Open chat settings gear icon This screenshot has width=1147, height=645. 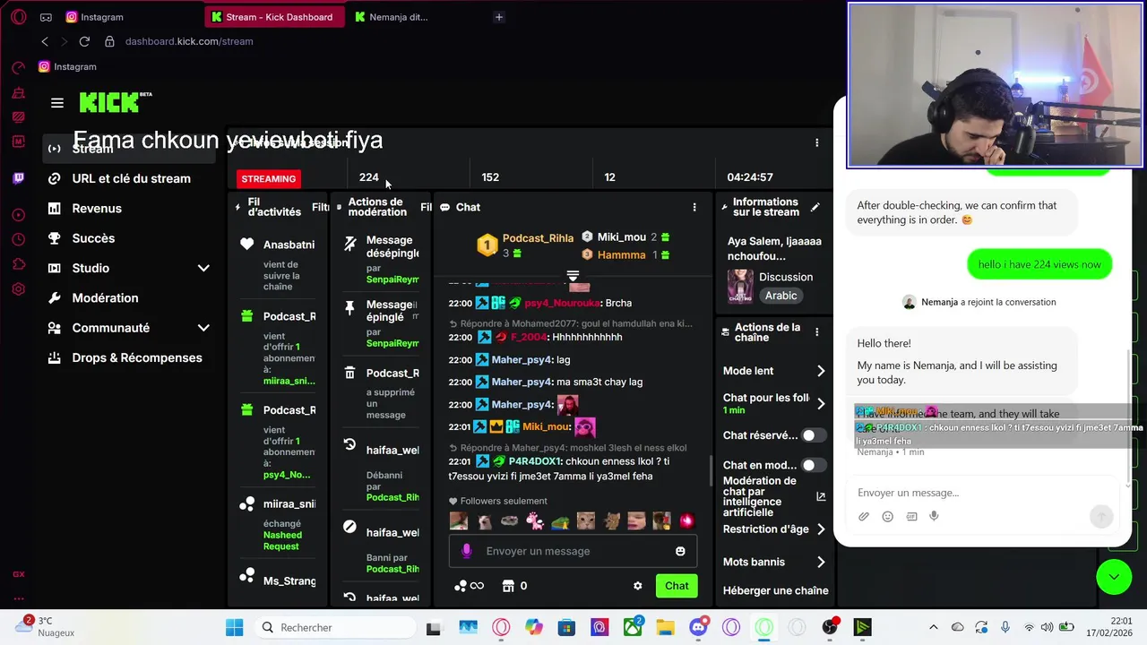click(x=637, y=586)
